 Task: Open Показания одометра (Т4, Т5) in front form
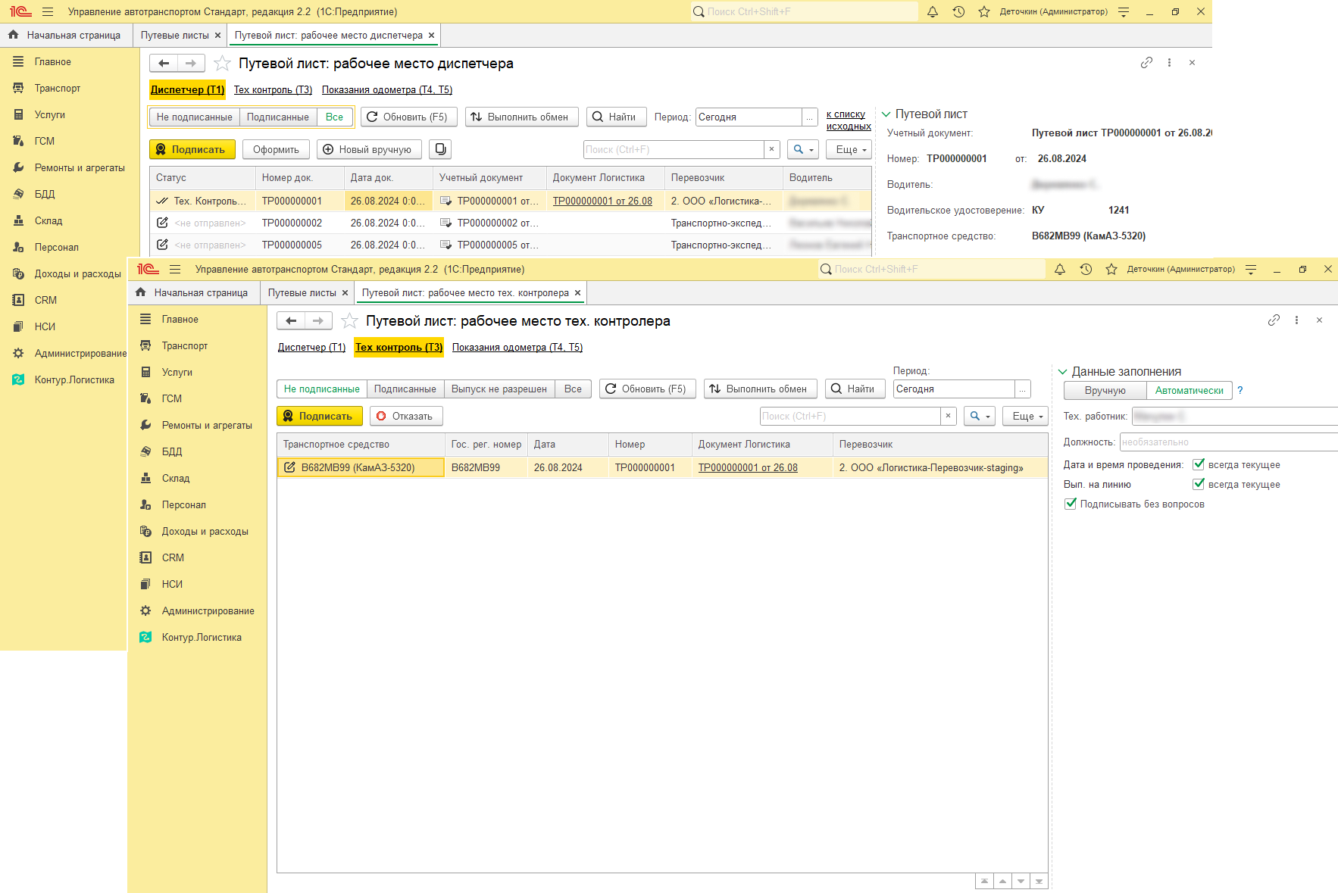point(517,348)
